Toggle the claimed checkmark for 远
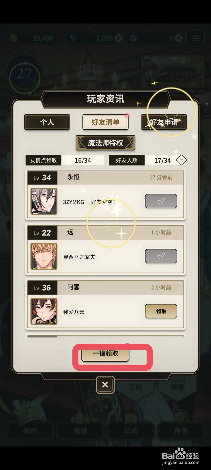This screenshot has width=211, height=470. tap(161, 256)
